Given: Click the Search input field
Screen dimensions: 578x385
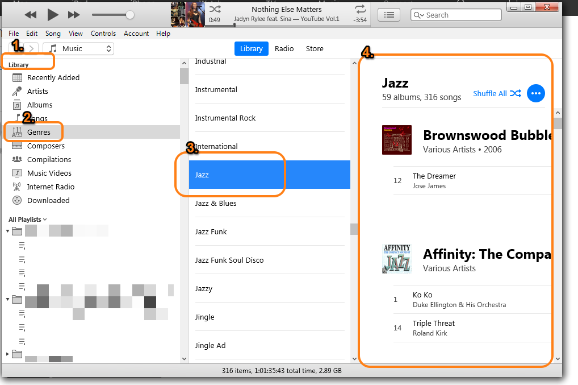Looking at the screenshot, I should point(456,15).
